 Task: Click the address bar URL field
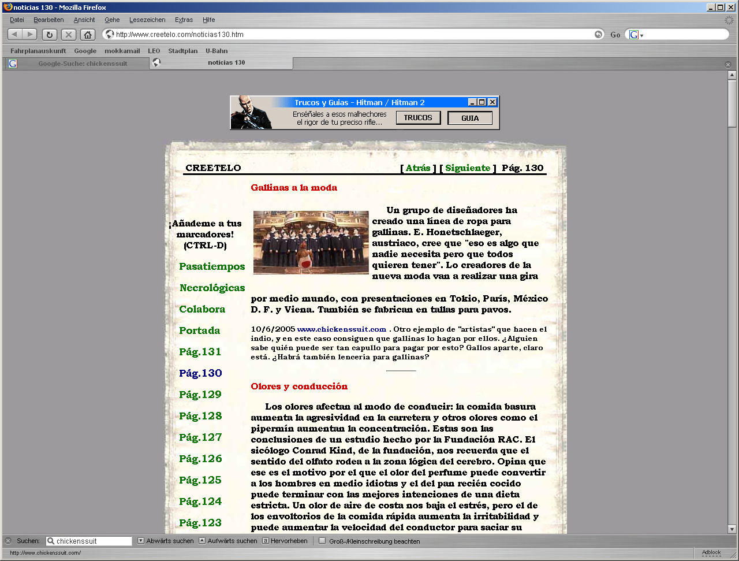point(353,35)
